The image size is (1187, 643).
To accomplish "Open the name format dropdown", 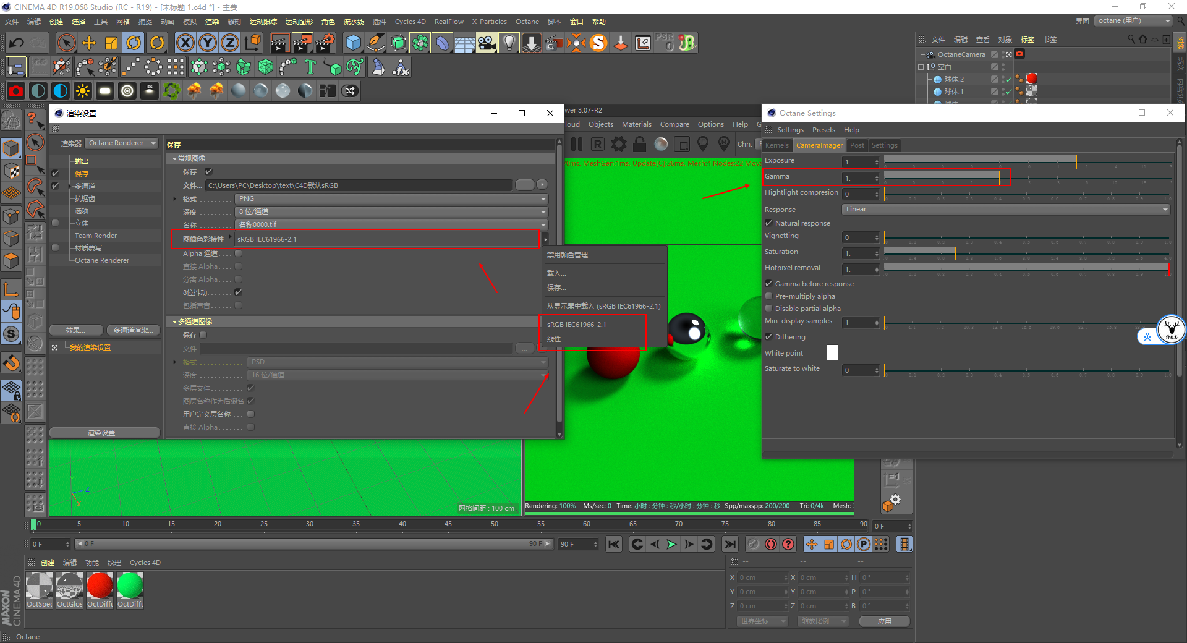I will tap(391, 224).
